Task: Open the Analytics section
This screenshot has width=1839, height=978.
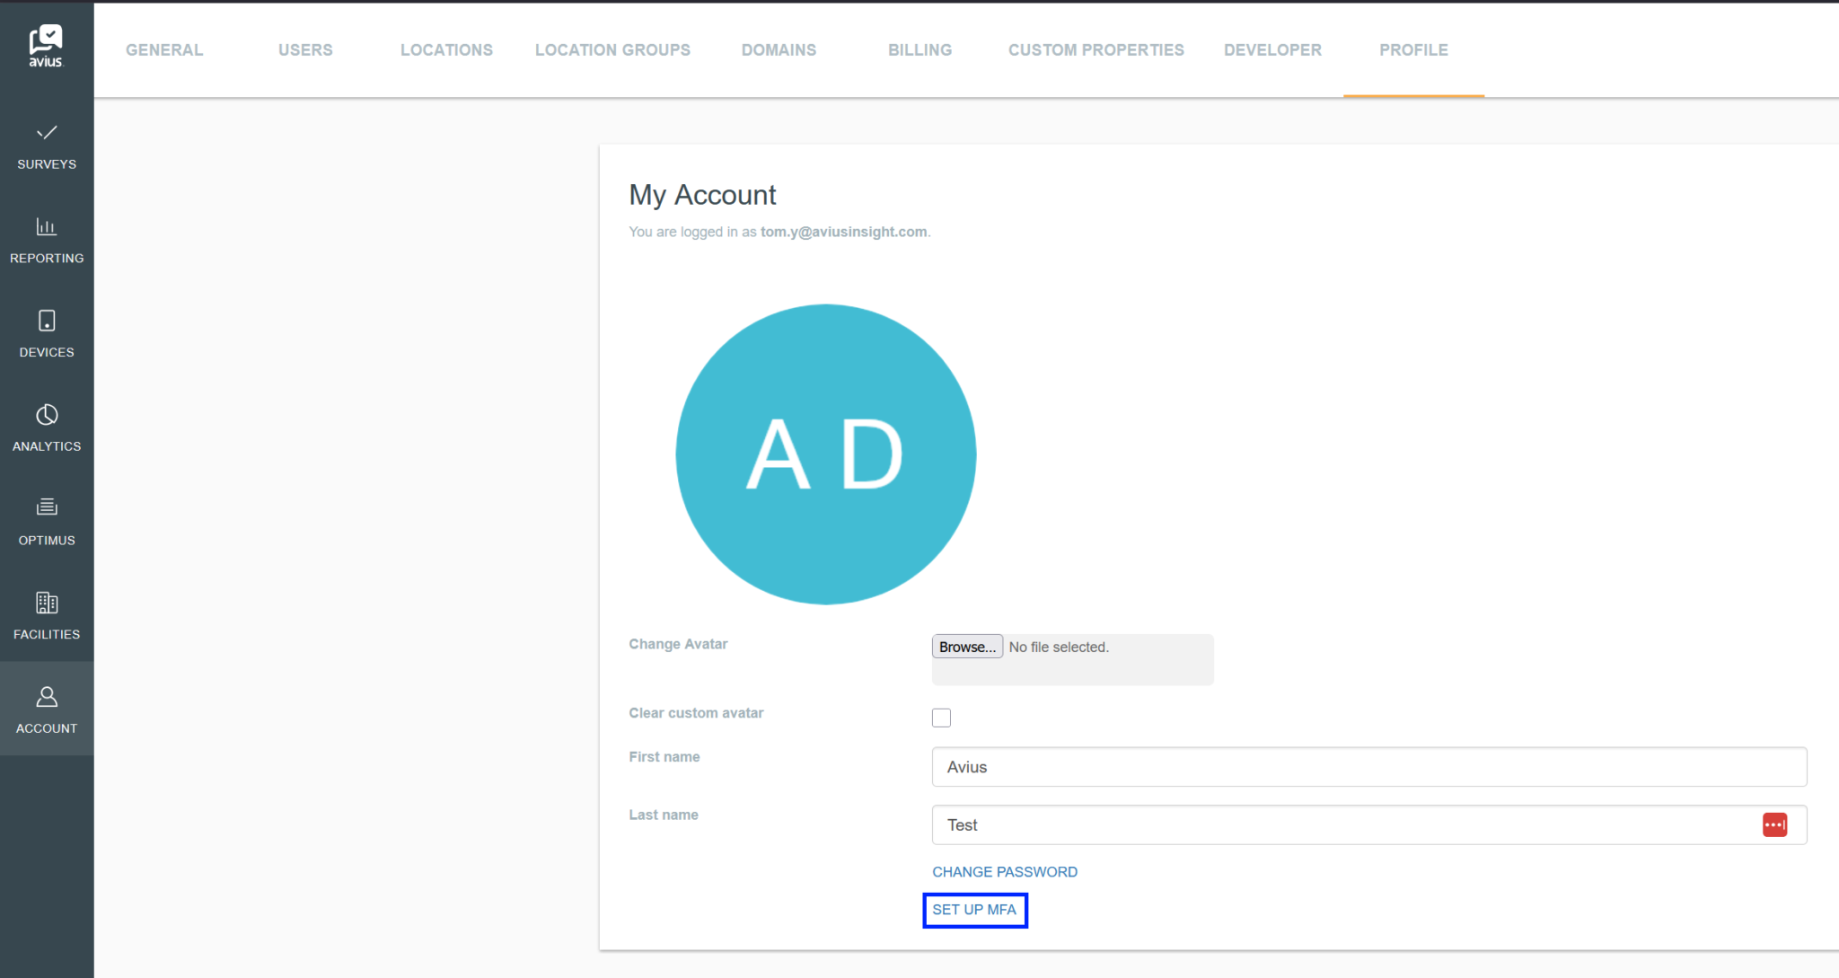Action: (46, 428)
